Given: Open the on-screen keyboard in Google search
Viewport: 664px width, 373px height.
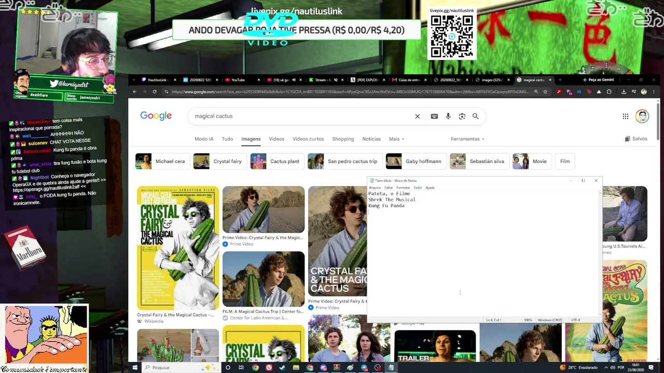Looking at the screenshot, I should coord(434,117).
